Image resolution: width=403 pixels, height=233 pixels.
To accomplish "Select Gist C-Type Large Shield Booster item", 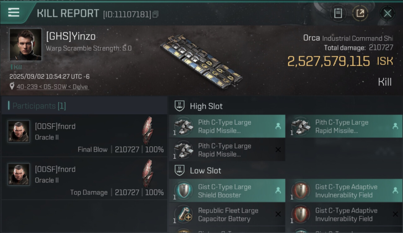I will click(x=227, y=191).
